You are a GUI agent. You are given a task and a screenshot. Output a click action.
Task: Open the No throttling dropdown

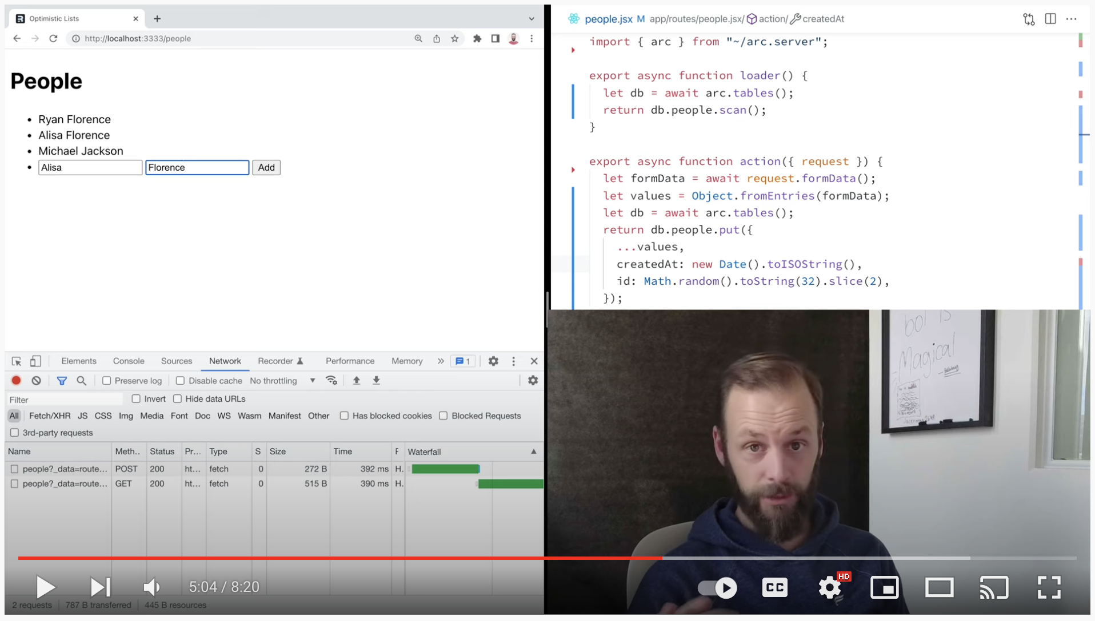point(282,381)
